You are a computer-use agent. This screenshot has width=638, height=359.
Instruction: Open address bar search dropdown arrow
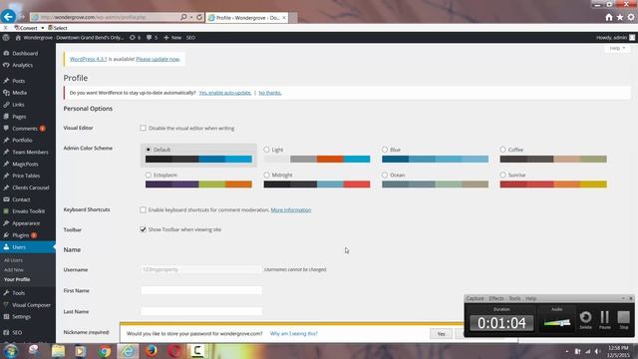pyautogui.click(x=191, y=17)
